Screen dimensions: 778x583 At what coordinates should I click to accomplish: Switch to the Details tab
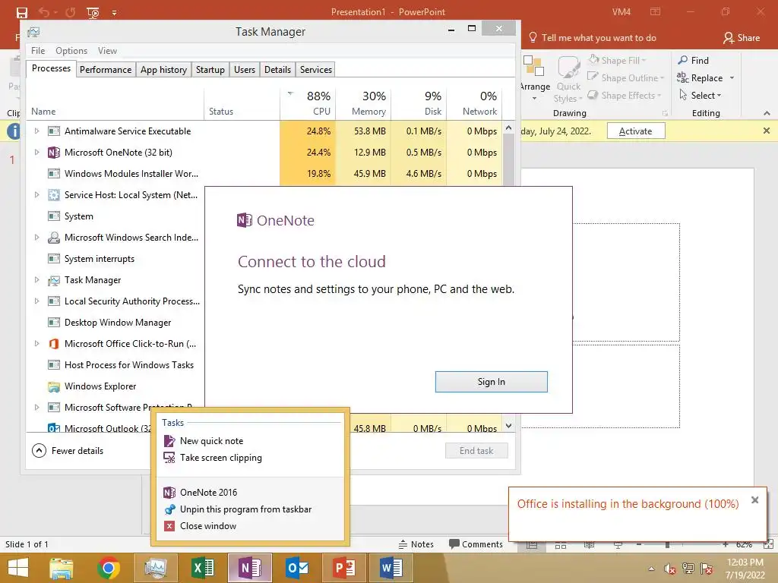277,69
